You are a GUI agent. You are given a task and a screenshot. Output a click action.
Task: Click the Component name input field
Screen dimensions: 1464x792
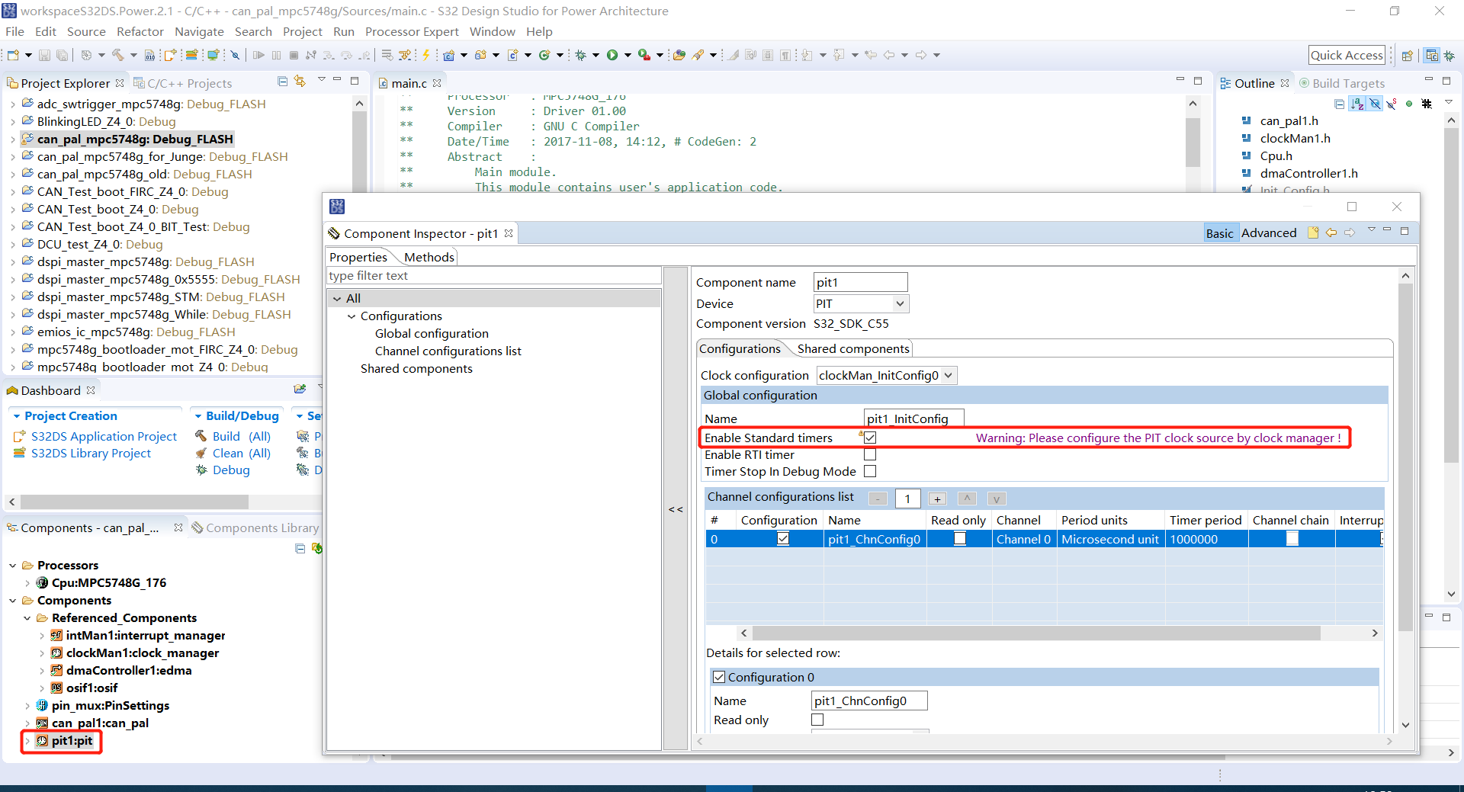[x=860, y=282]
